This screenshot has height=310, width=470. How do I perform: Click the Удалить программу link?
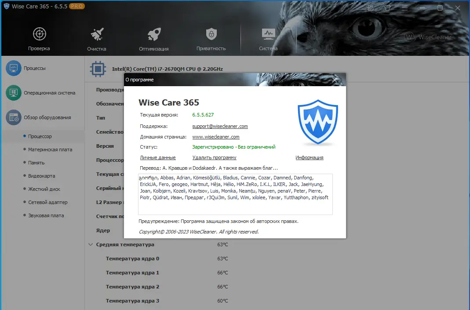tap(214, 157)
